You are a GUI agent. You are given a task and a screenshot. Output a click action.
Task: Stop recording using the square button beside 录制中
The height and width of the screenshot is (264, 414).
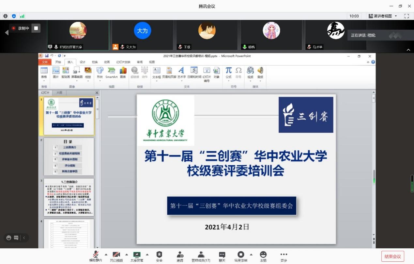coord(36,28)
